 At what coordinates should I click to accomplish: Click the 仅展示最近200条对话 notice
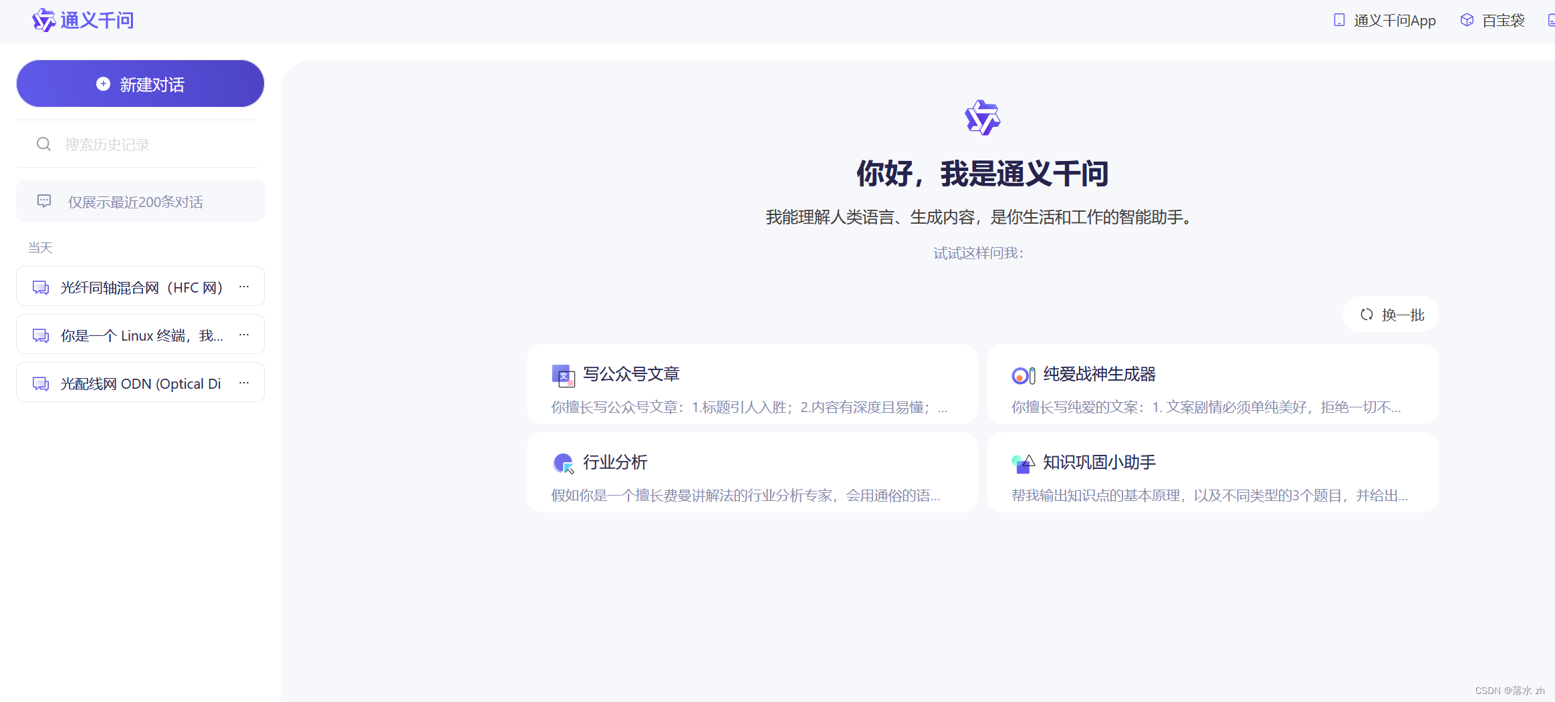[x=140, y=201]
